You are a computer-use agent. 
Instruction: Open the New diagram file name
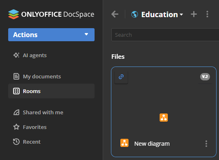click(x=152, y=144)
